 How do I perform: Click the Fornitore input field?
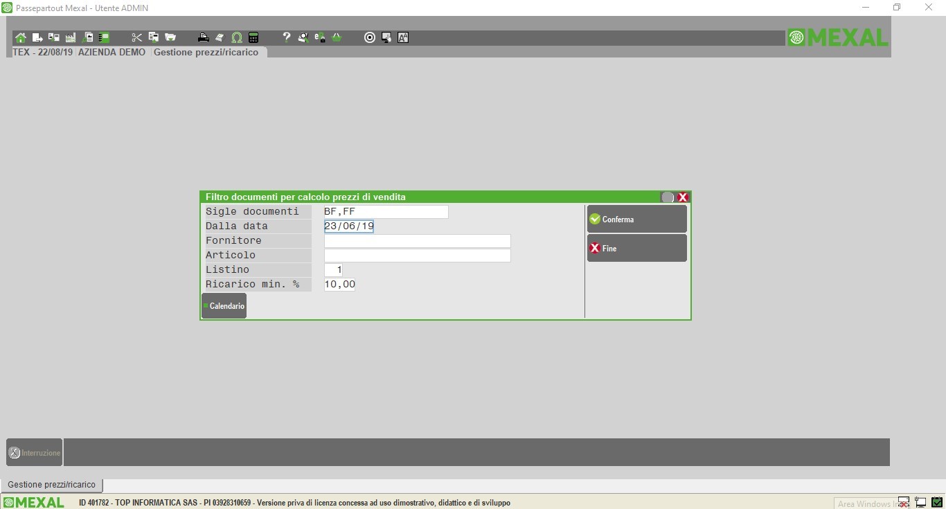point(417,241)
